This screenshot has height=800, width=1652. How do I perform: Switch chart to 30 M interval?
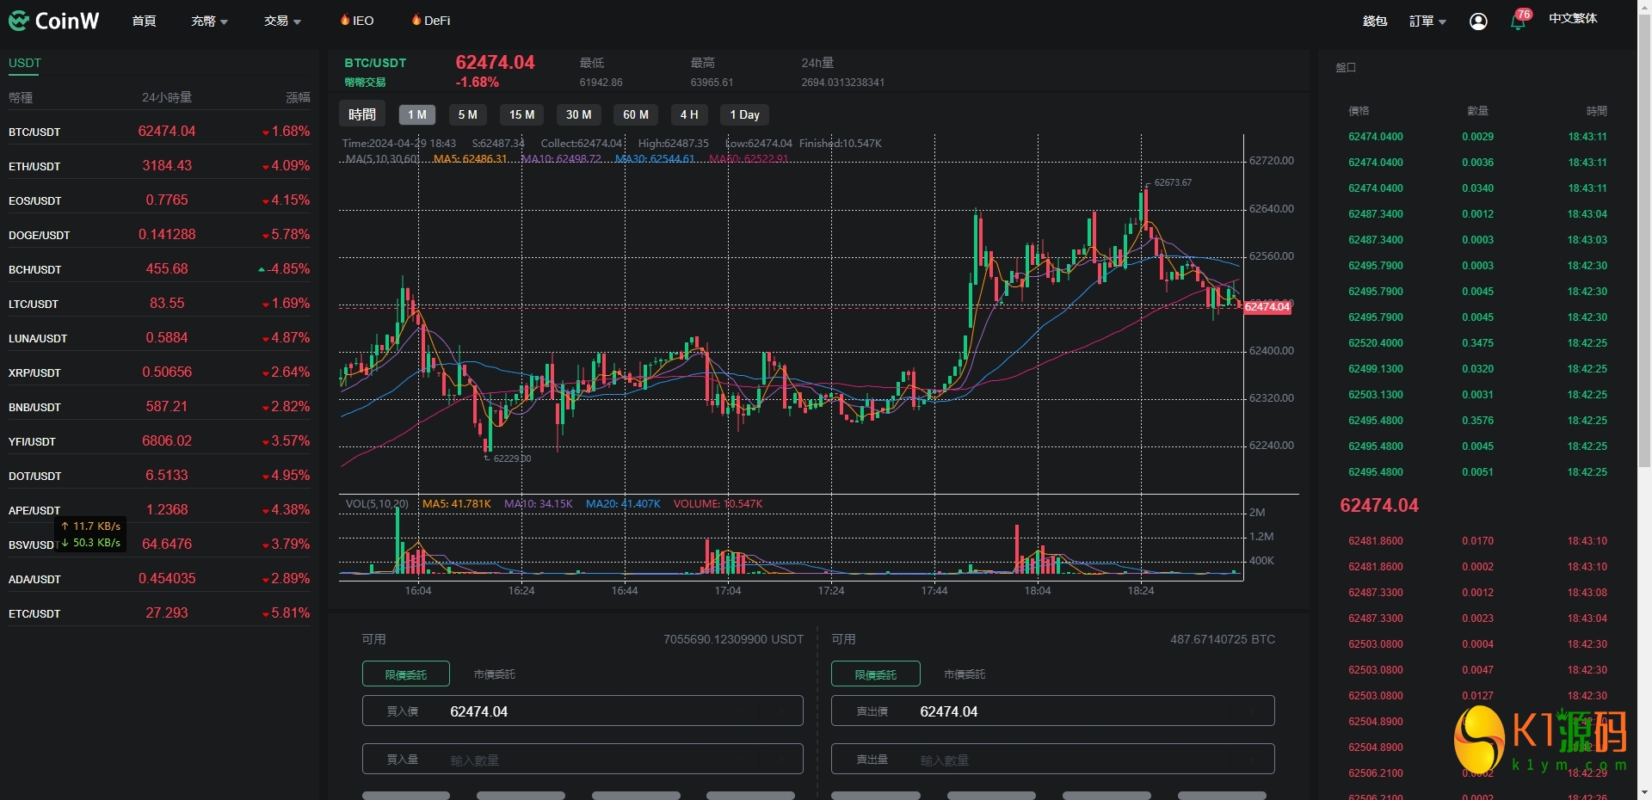[x=578, y=114]
